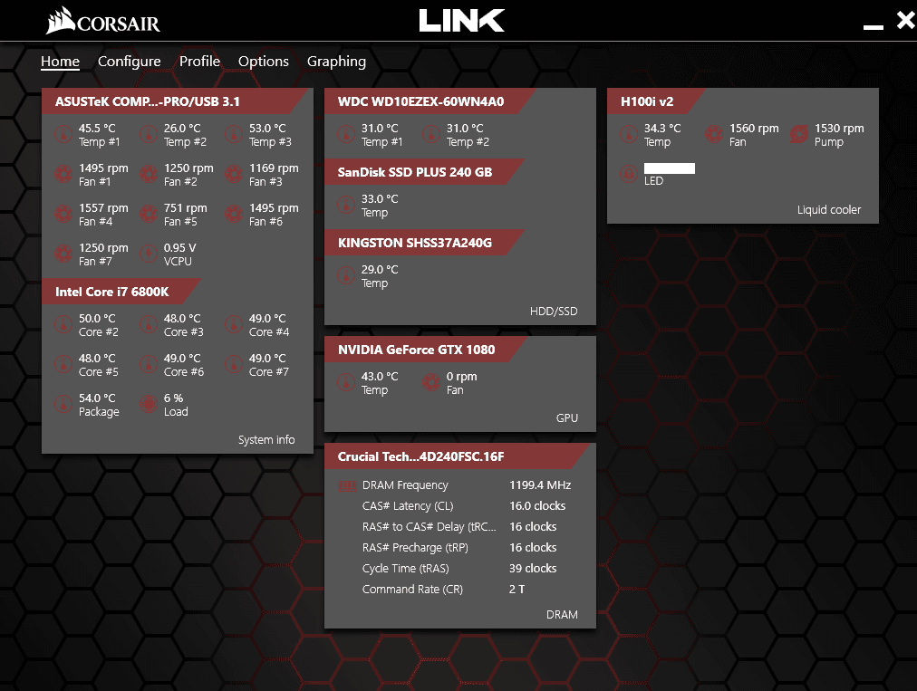Click the H100i v2 pump icon
Viewport: 917px width, 691px height.
(799, 134)
